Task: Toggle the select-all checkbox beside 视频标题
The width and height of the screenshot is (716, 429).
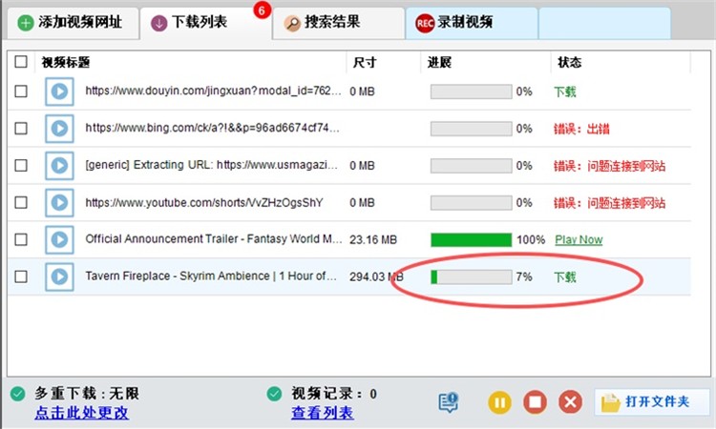Action: click(21, 62)
